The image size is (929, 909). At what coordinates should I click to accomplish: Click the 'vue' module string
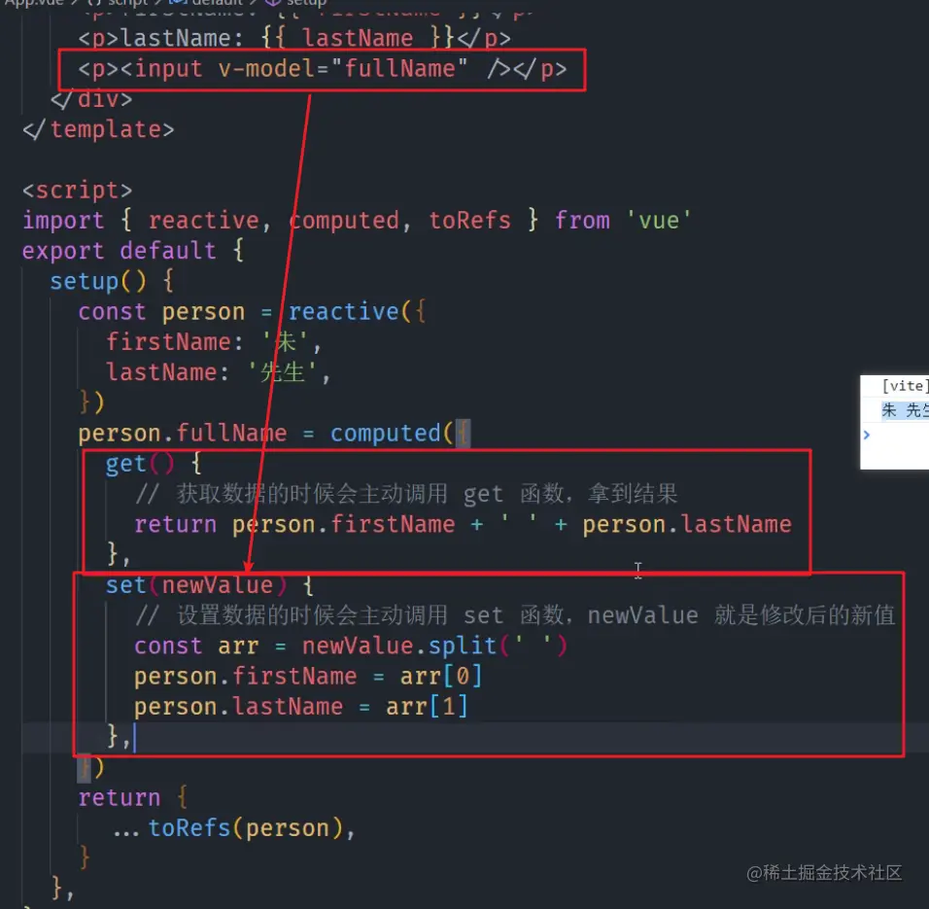pos(659,221)
